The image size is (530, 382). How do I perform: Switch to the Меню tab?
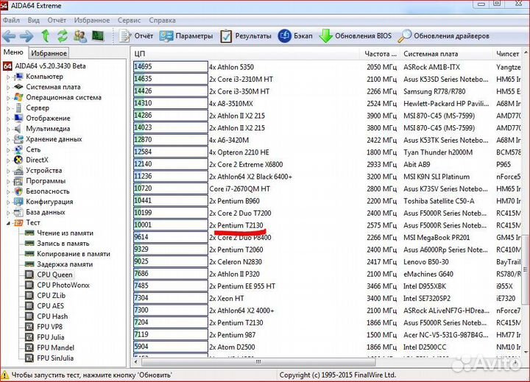(13, 52)
